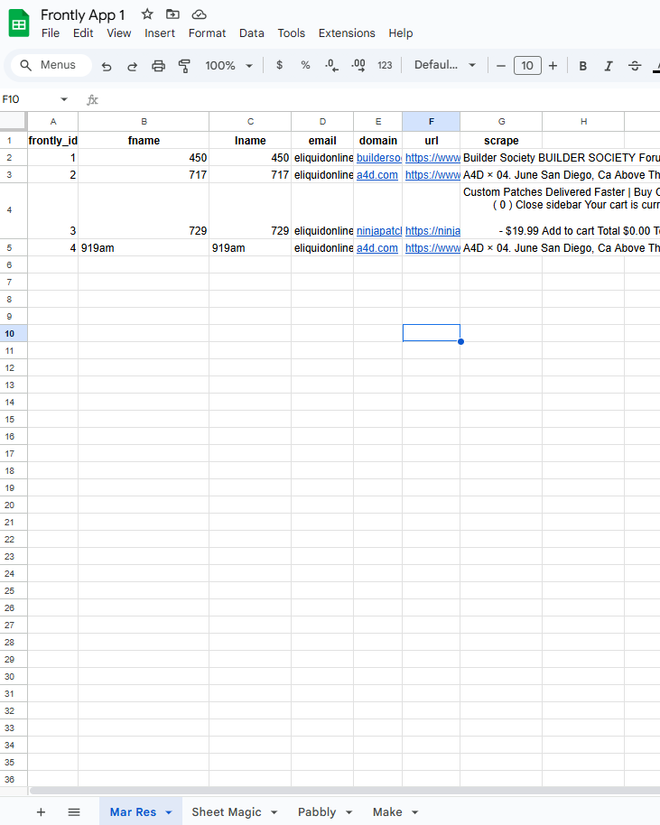Open Pabbly tab options arrow
The height and width of the screenshot is (825, 660).
[x=349, y=812]
